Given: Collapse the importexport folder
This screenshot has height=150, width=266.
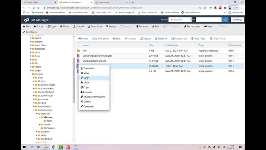Looking at the screenshot, I should (34, 110).
